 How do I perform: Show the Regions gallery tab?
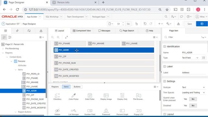click(x=55, y=87)
